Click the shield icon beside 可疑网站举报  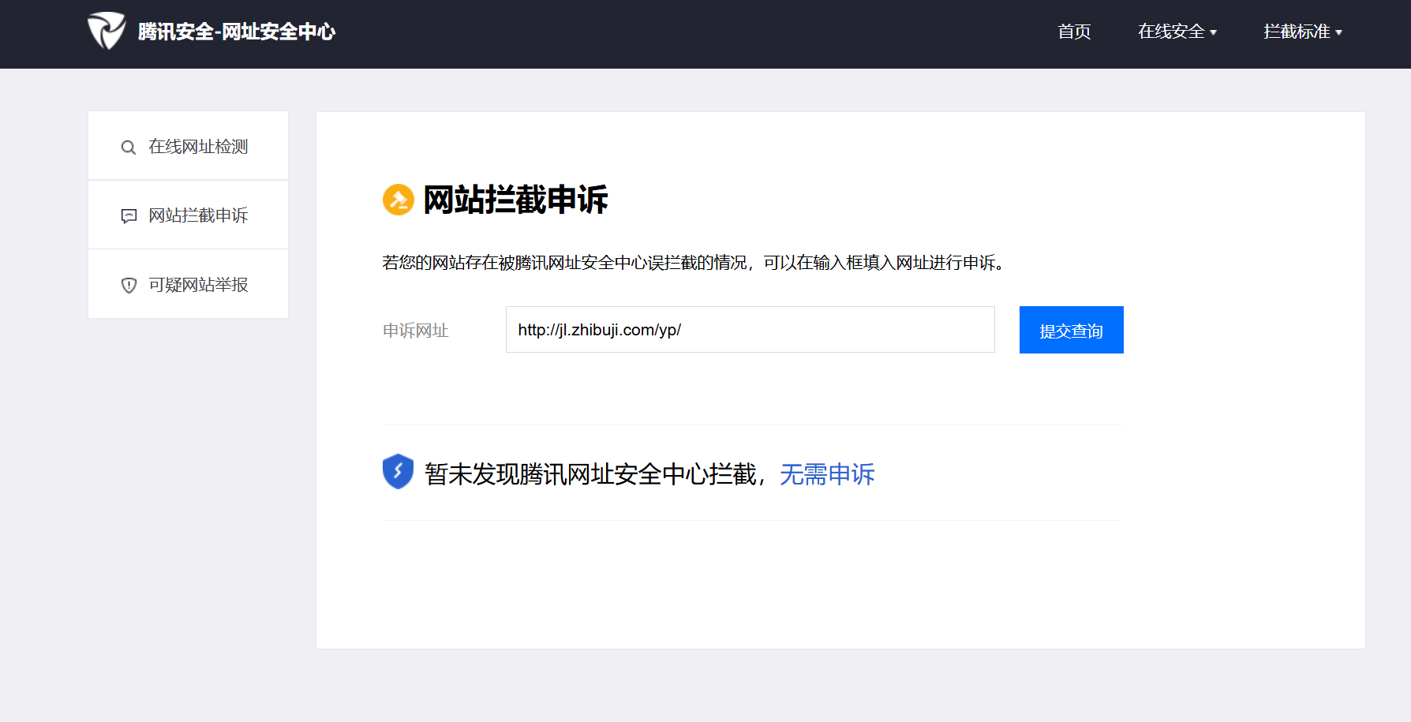129,285
